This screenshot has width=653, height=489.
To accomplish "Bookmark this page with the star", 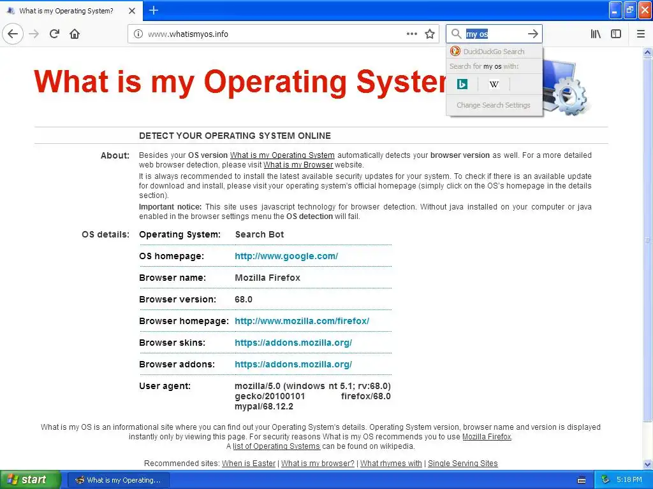I will click(430, 34).
